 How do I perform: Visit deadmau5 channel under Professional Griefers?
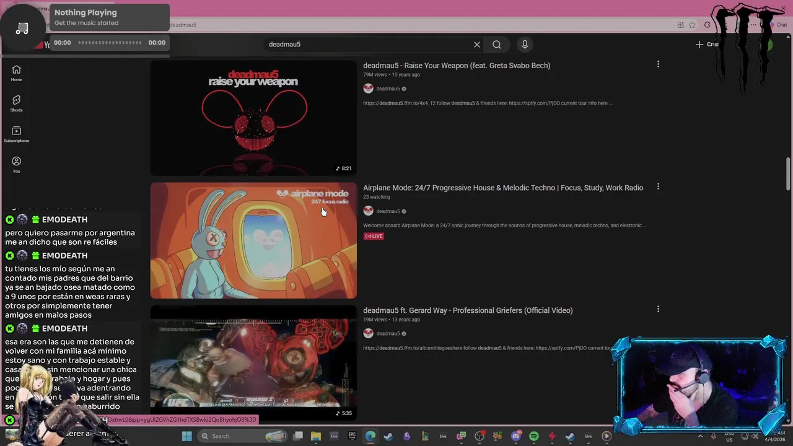[x=388, y=333]
